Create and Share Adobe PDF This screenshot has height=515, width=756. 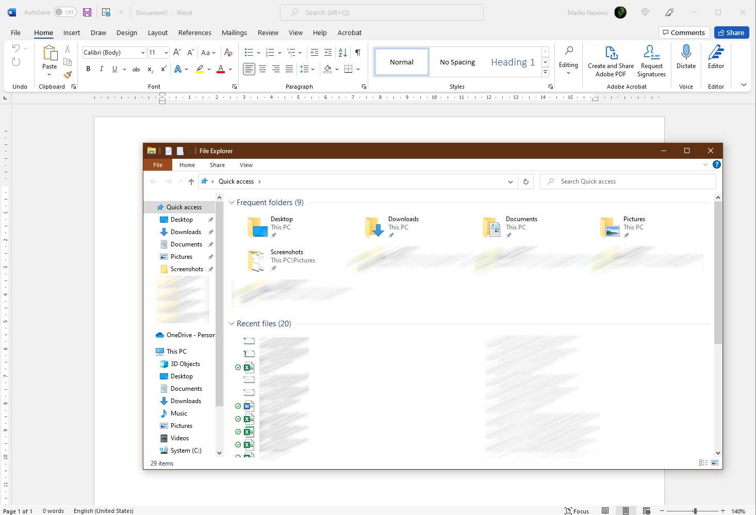(x=610, y=59)
